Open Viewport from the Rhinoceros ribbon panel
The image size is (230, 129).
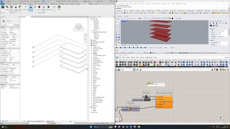click(x=11, y=8)
